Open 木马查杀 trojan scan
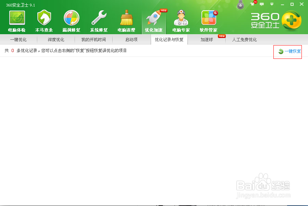Viewport: 308px width, 206px height. (x=44, y=21)
